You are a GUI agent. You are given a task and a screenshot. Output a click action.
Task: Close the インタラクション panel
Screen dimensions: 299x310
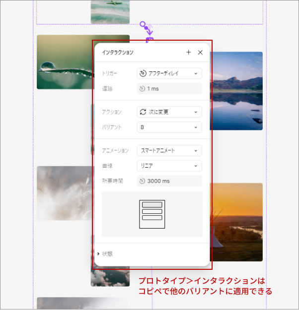click(x=200, y=52)
